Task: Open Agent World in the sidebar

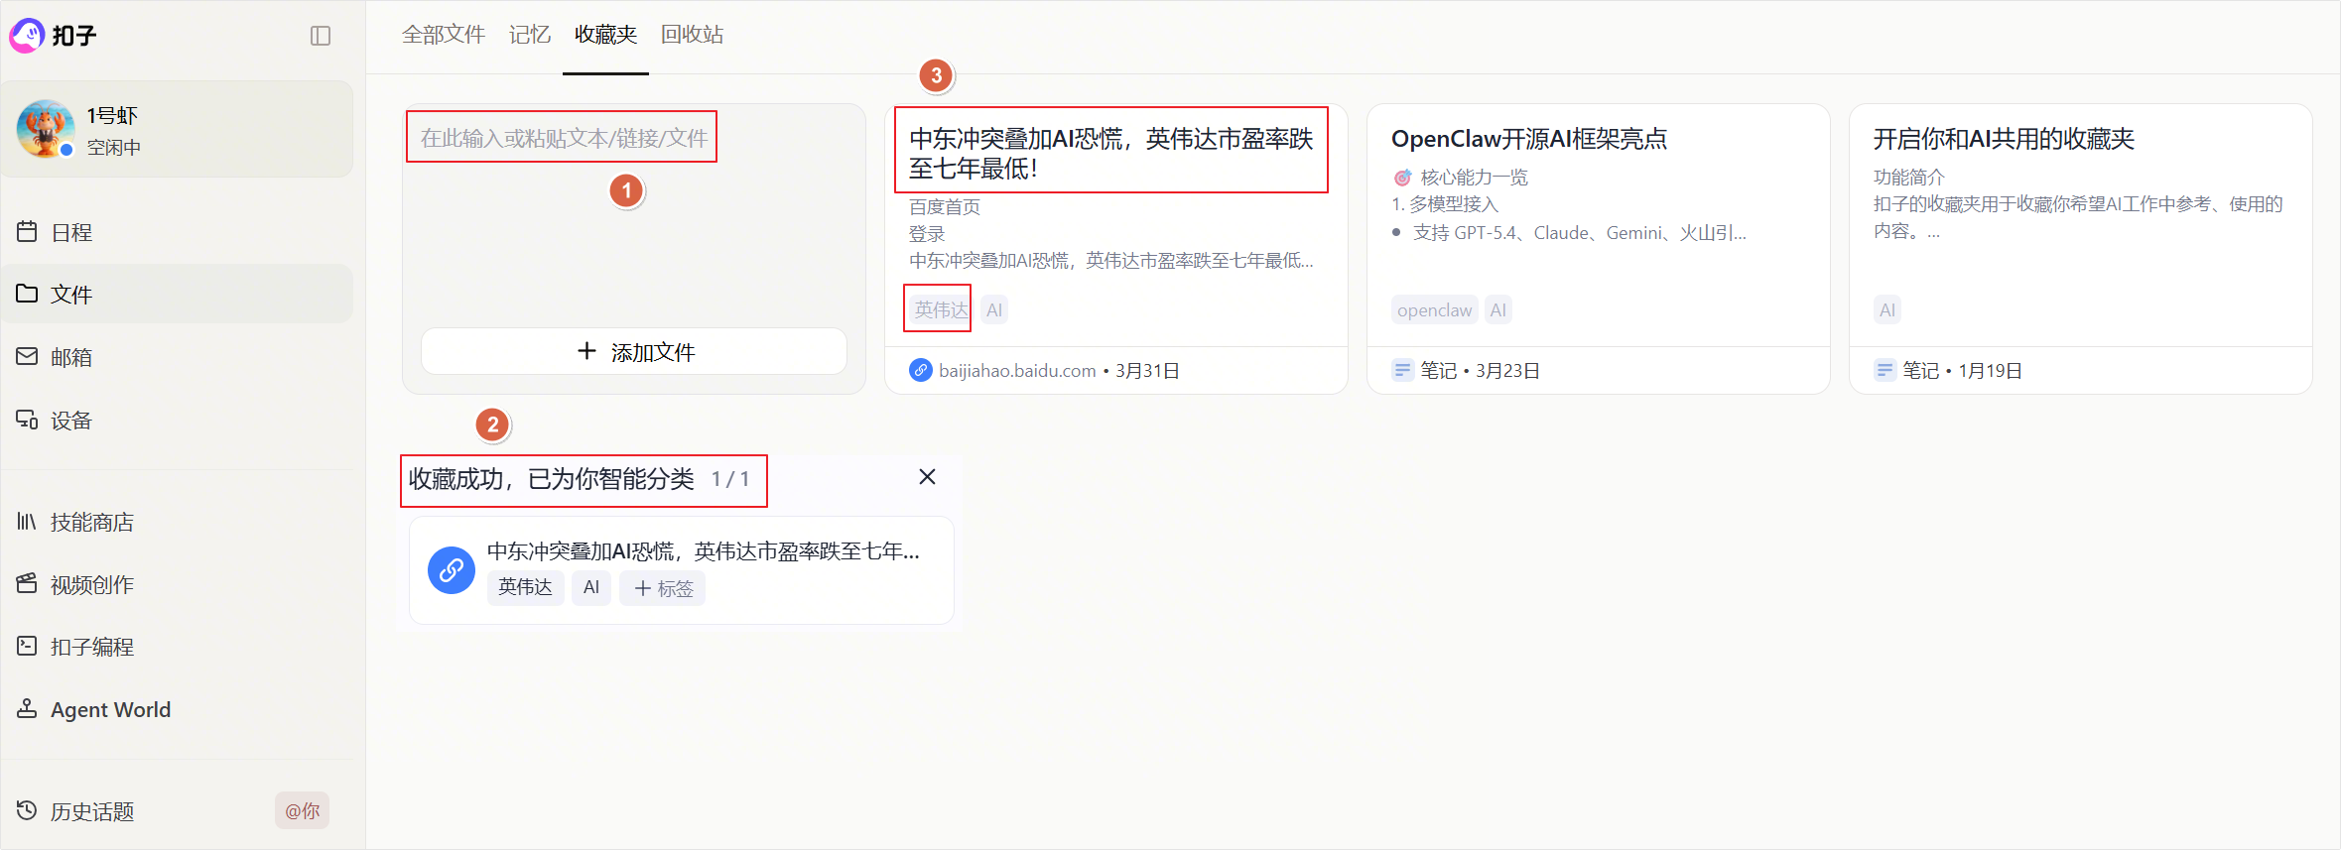Action: 177,709
